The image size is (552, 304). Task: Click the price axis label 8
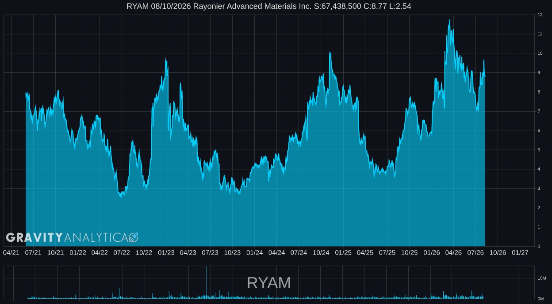pos(539,92)
